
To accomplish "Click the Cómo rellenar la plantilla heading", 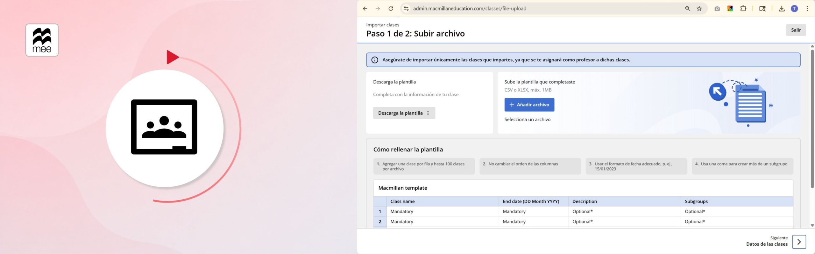I will click(408, 150).
